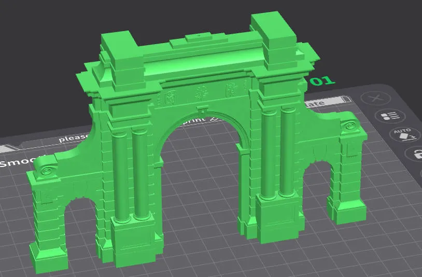
Task: Click the 'Smooth' plate type text
Action: click(15, 162)
